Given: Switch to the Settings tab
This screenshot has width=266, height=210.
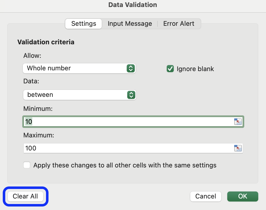Looking at the screenshot, I should pyautogui.click(x=84, y=24).
